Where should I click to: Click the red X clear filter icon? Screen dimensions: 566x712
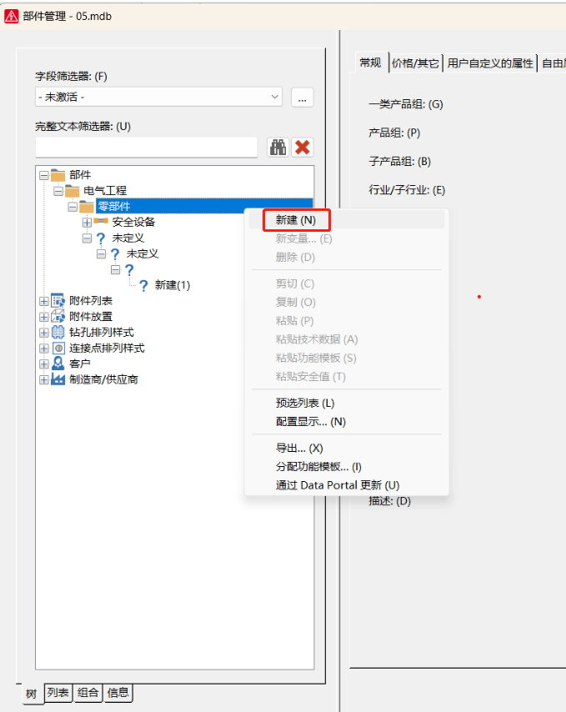303,147
